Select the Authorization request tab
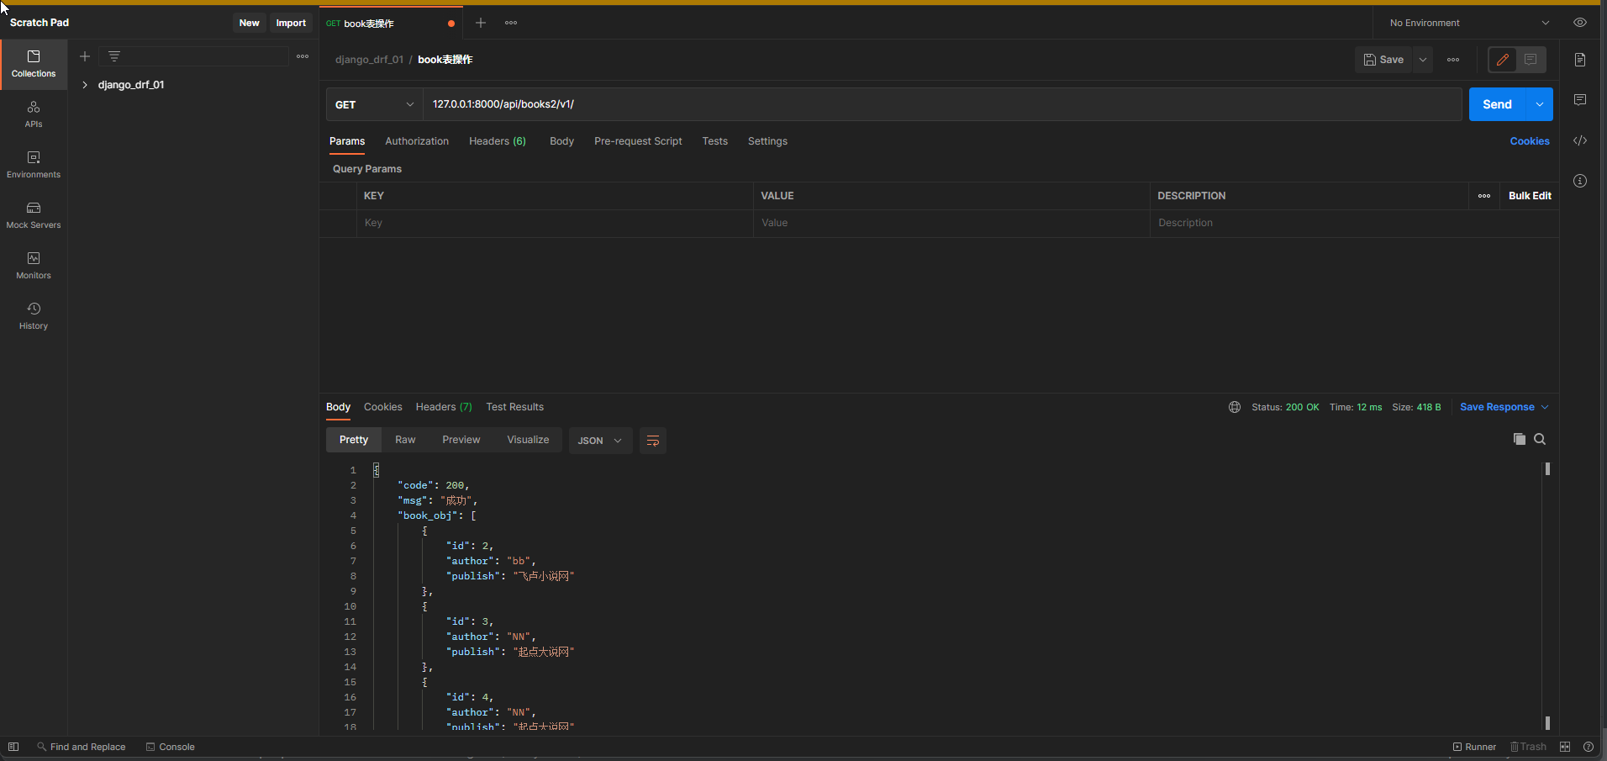Viewport: 1607px width, 761px height. tap(417, 141)
